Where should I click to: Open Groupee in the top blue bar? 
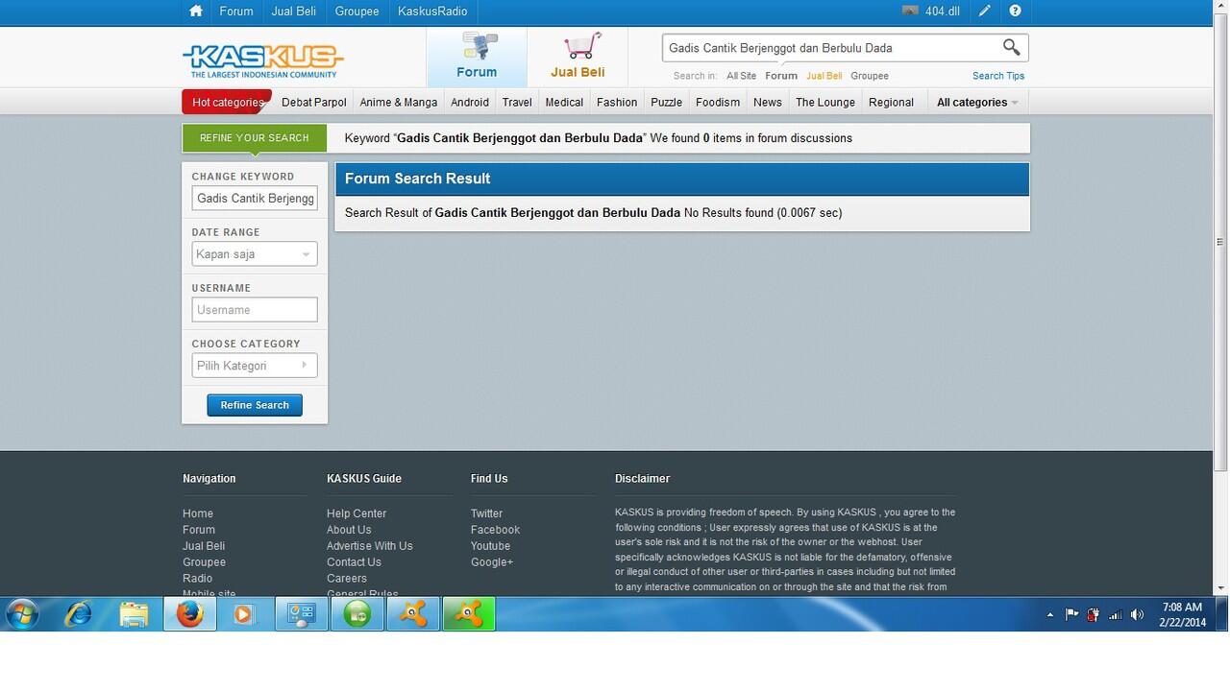point(357,12)
